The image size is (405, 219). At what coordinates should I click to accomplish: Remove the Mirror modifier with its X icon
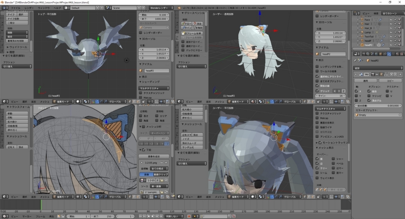[400, 74]
